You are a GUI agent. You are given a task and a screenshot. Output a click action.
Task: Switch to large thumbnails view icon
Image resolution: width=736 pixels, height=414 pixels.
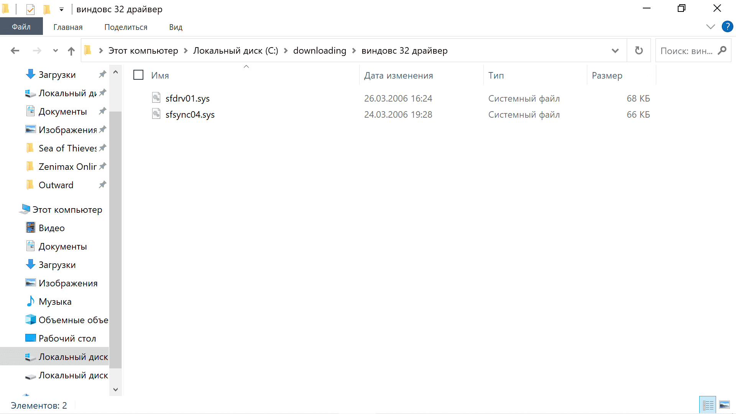724,405
